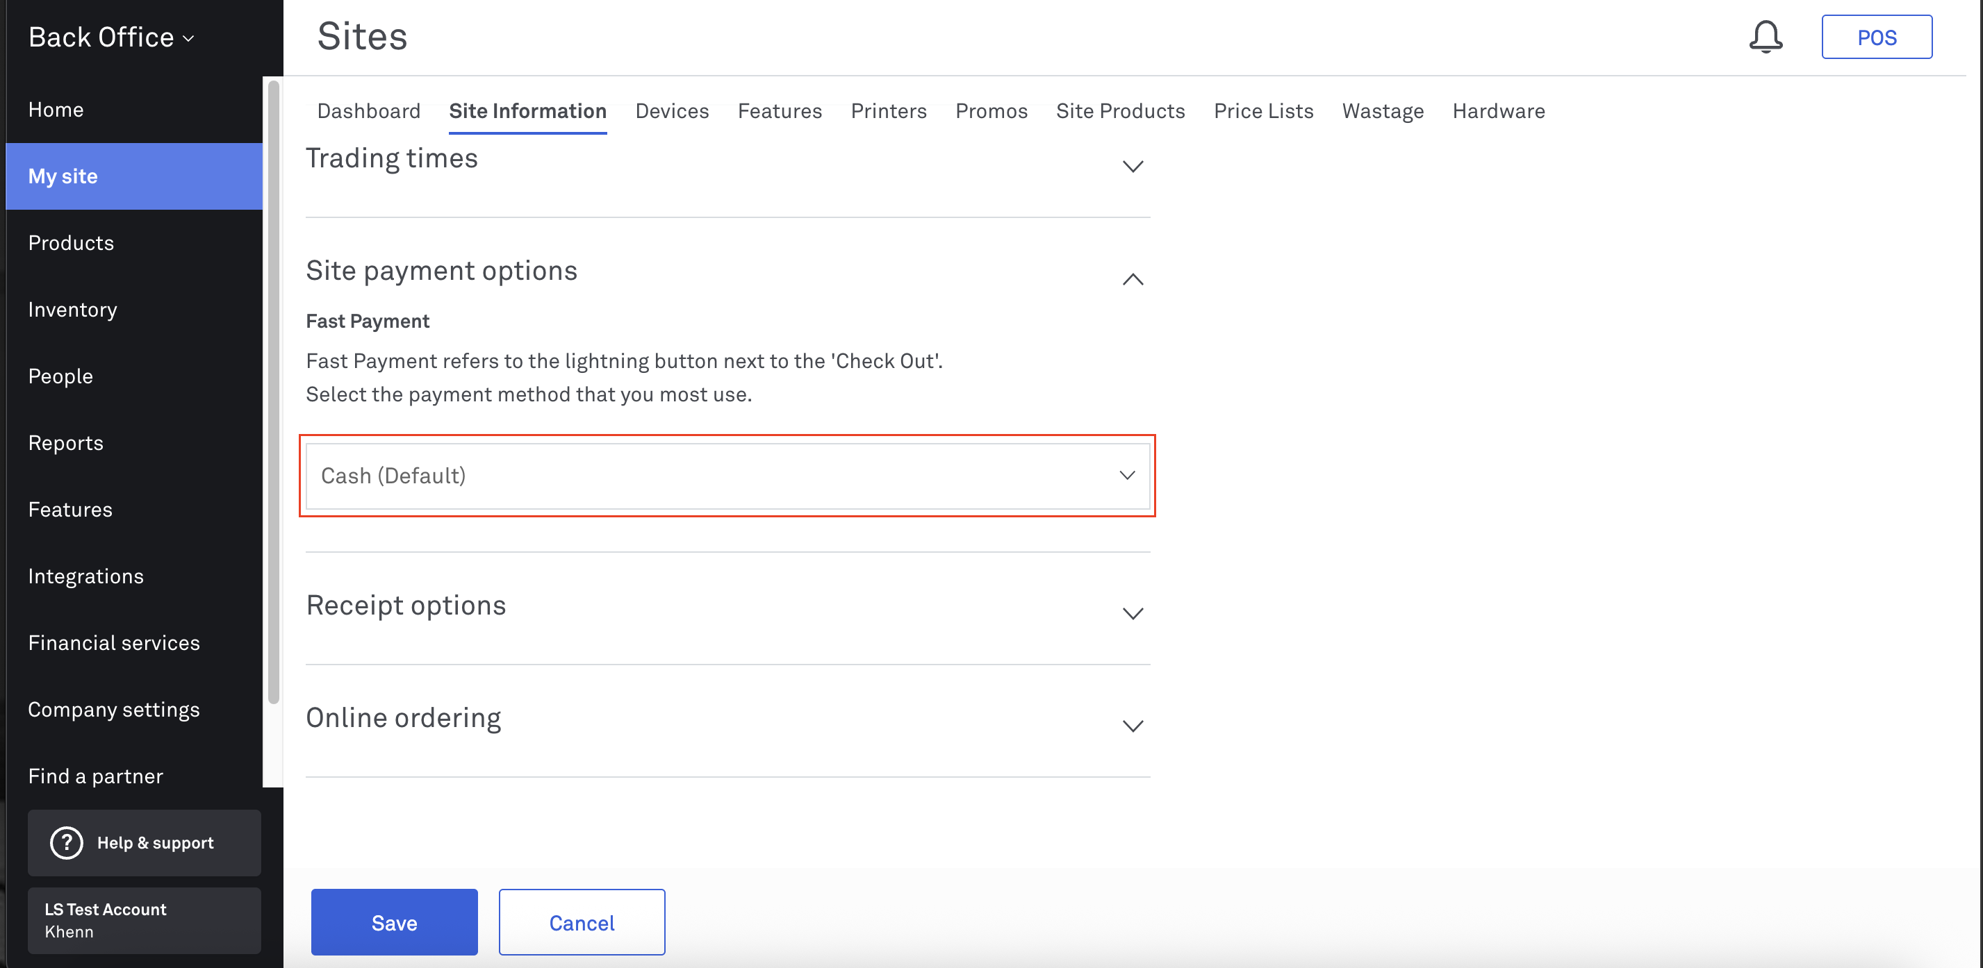Collapse the Site payment options section
The height and width of the screenshot is (968, 1983).
point(1133,279)
